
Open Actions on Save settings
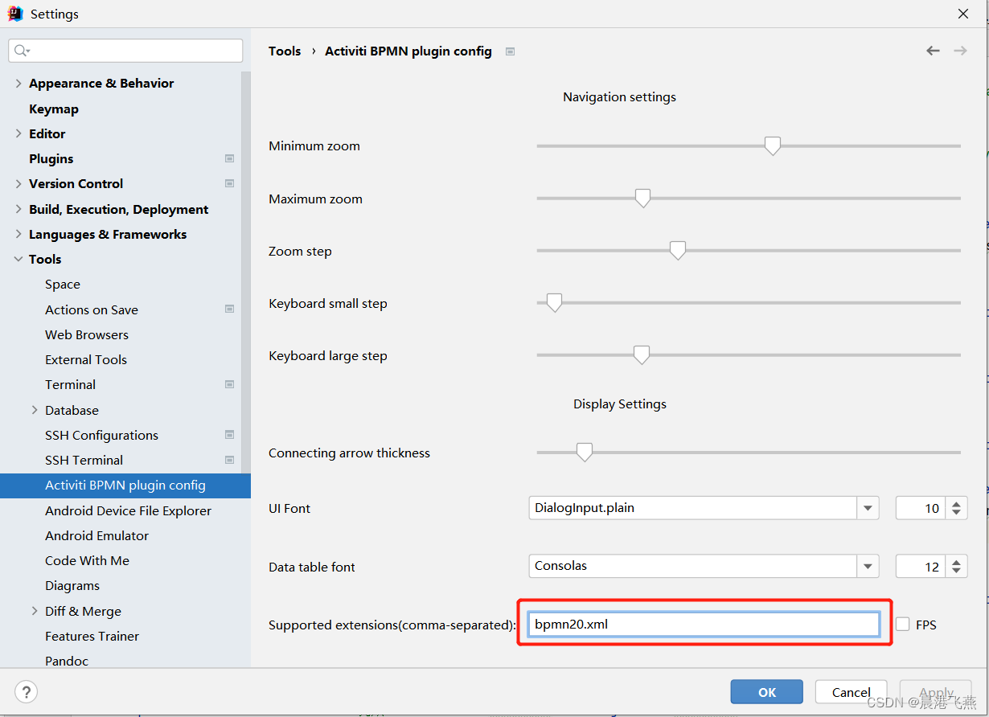pos(92,309)
